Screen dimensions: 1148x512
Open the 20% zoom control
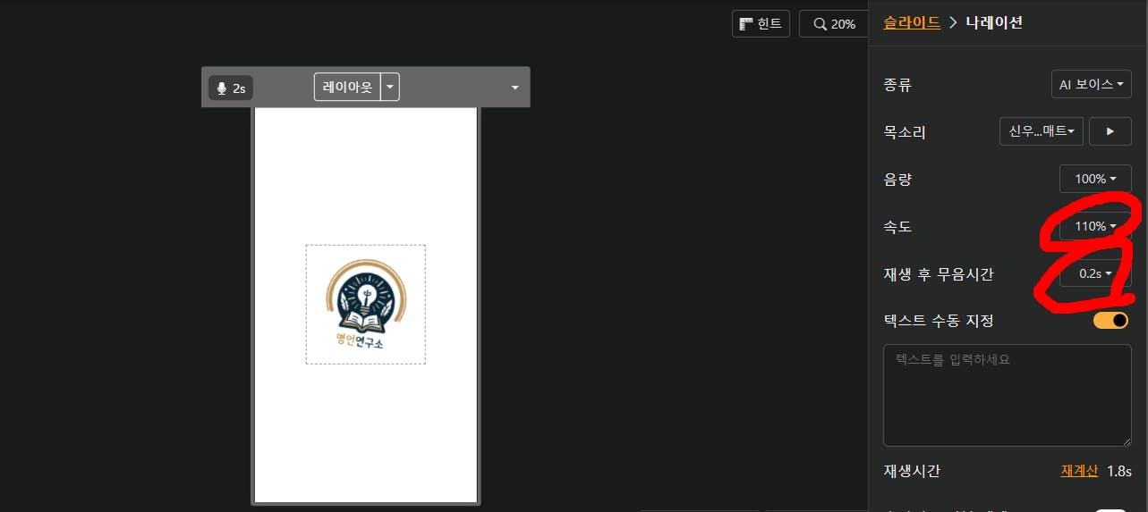coord(834,24)
